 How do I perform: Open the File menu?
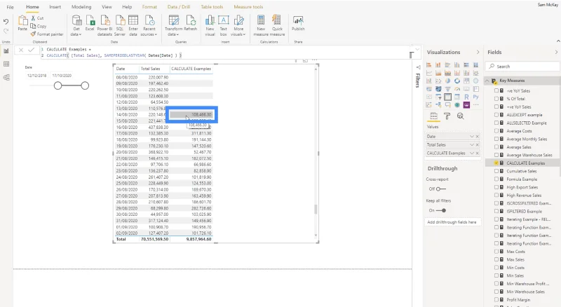pos(10,7)
